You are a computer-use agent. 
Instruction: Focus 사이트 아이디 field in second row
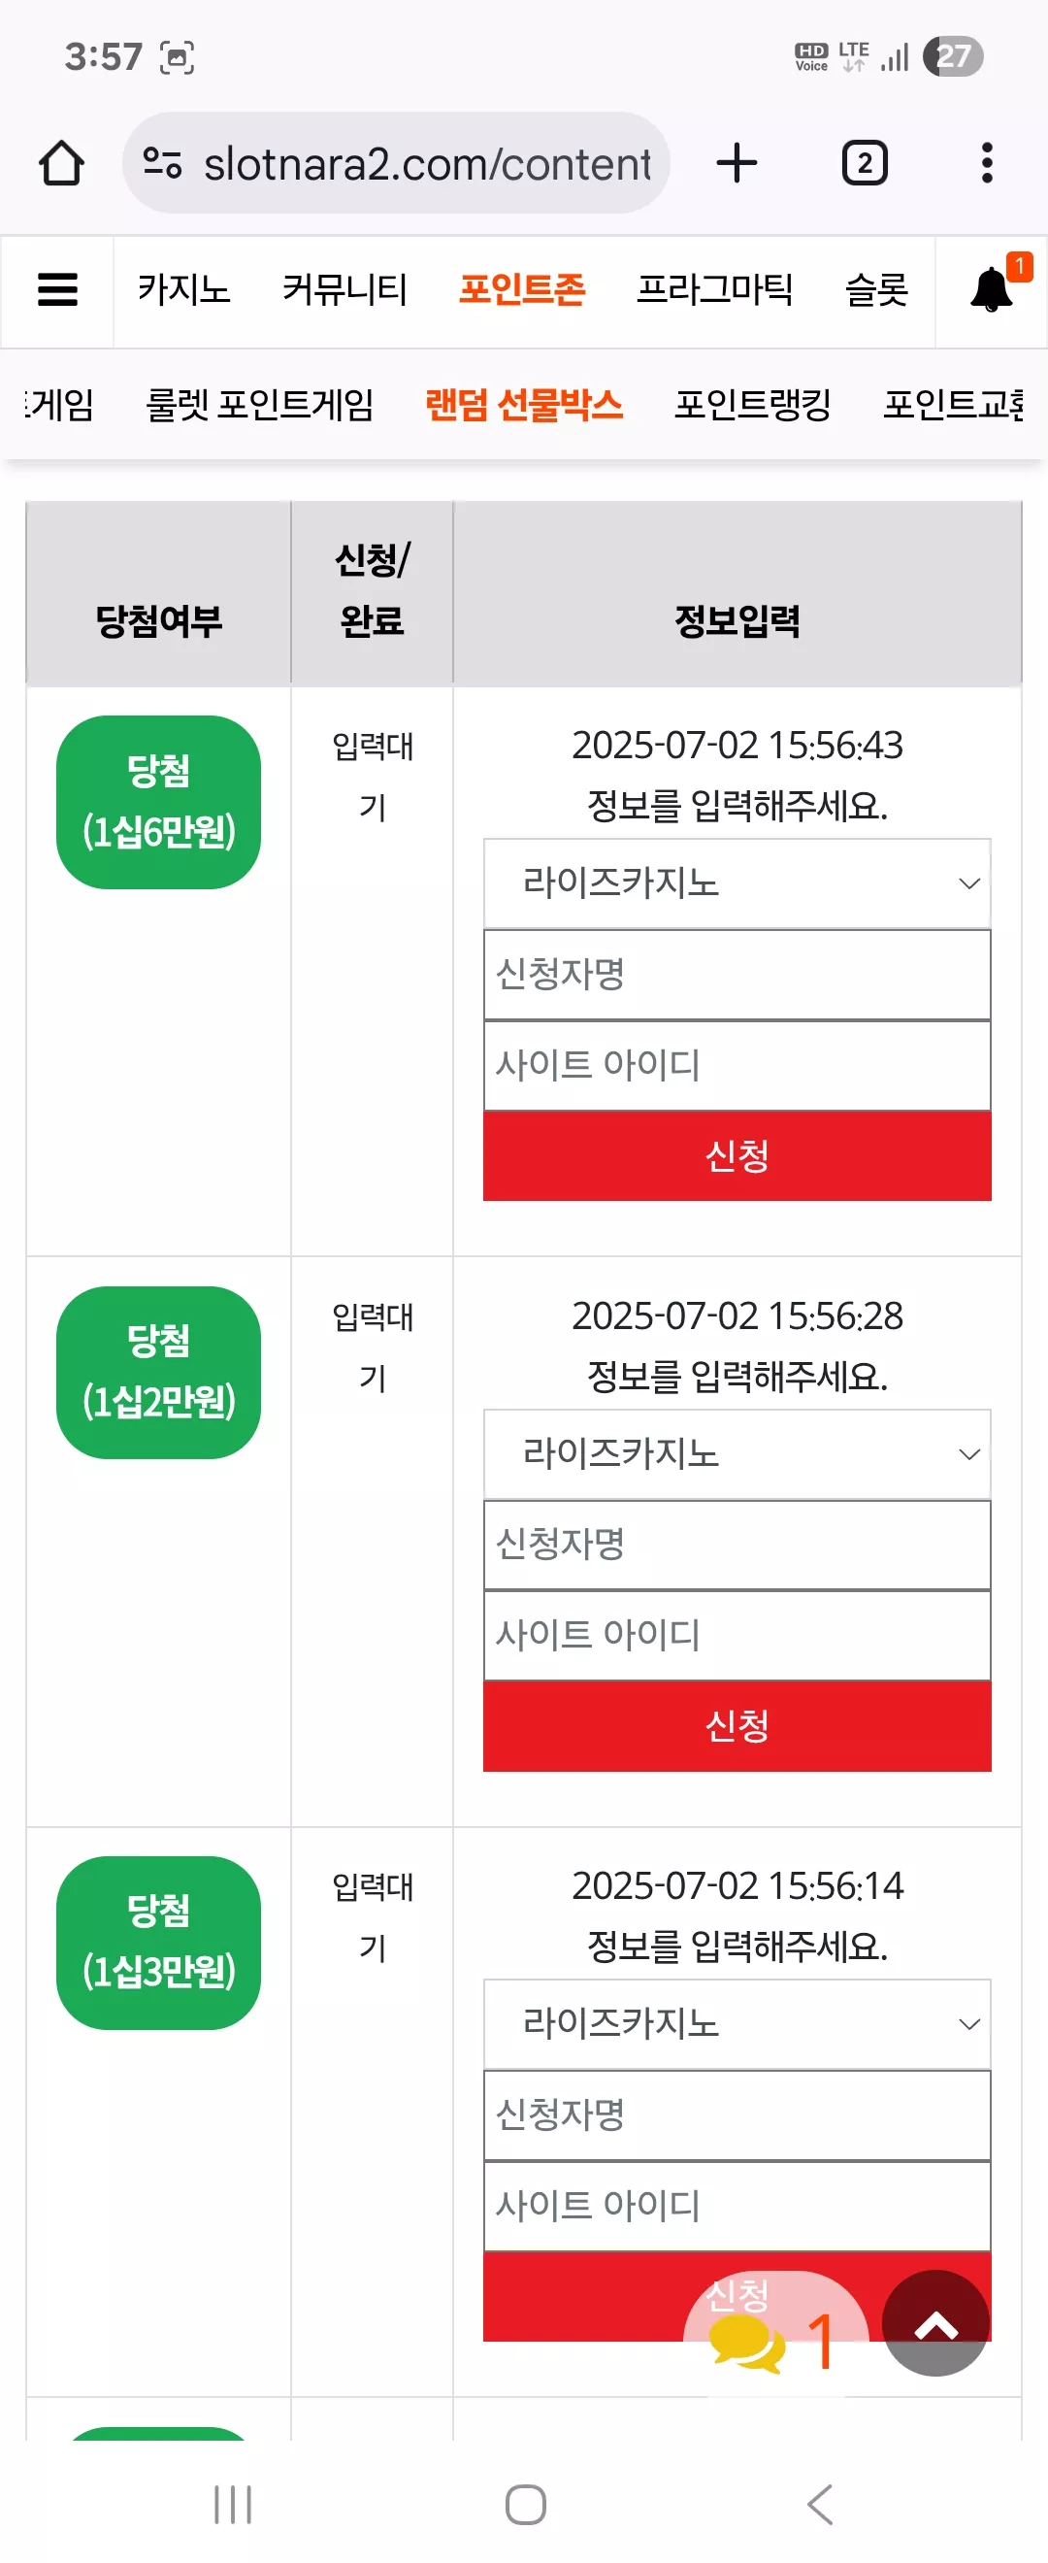coord(737,1636)
